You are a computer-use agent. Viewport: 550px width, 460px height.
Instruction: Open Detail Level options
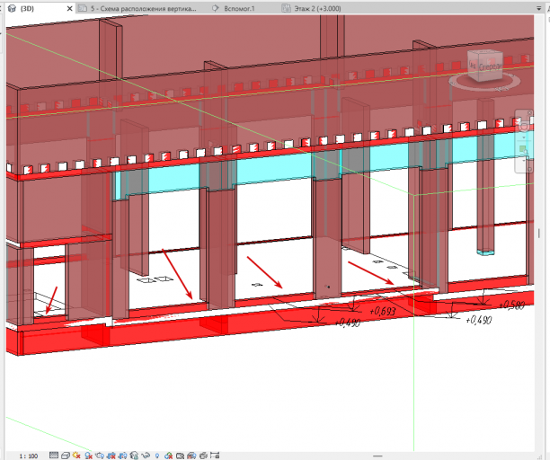point(54,456)
